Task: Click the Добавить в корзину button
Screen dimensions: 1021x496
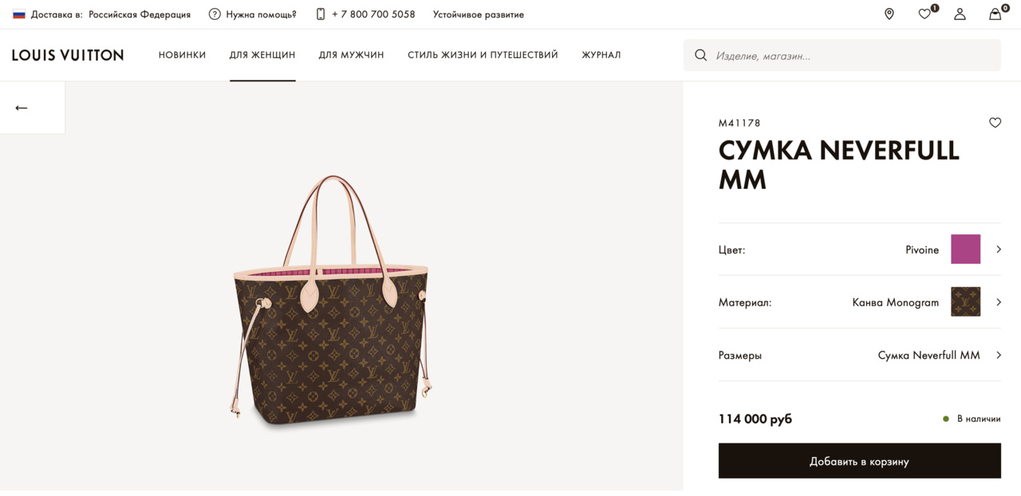Action: pyautogui.click(x=859, y=461)
